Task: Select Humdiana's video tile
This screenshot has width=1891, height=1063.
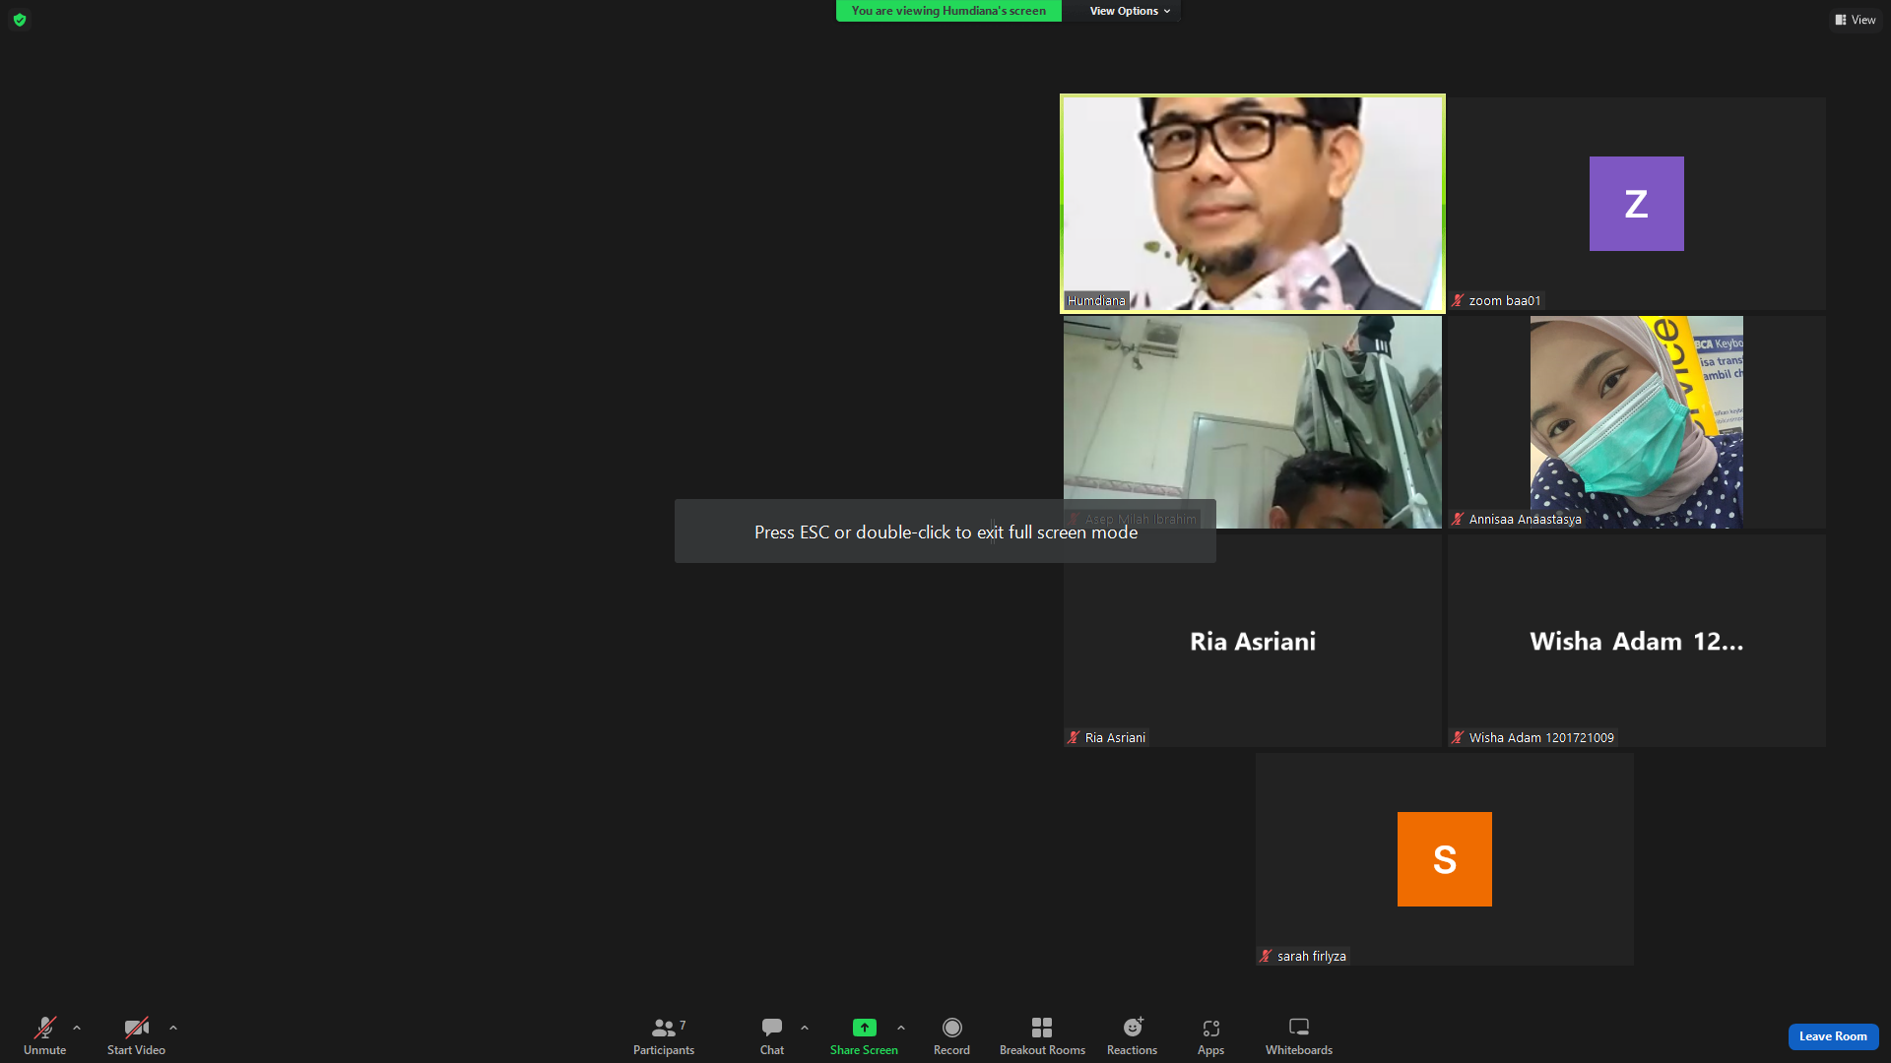Action: pos(1252,204)
